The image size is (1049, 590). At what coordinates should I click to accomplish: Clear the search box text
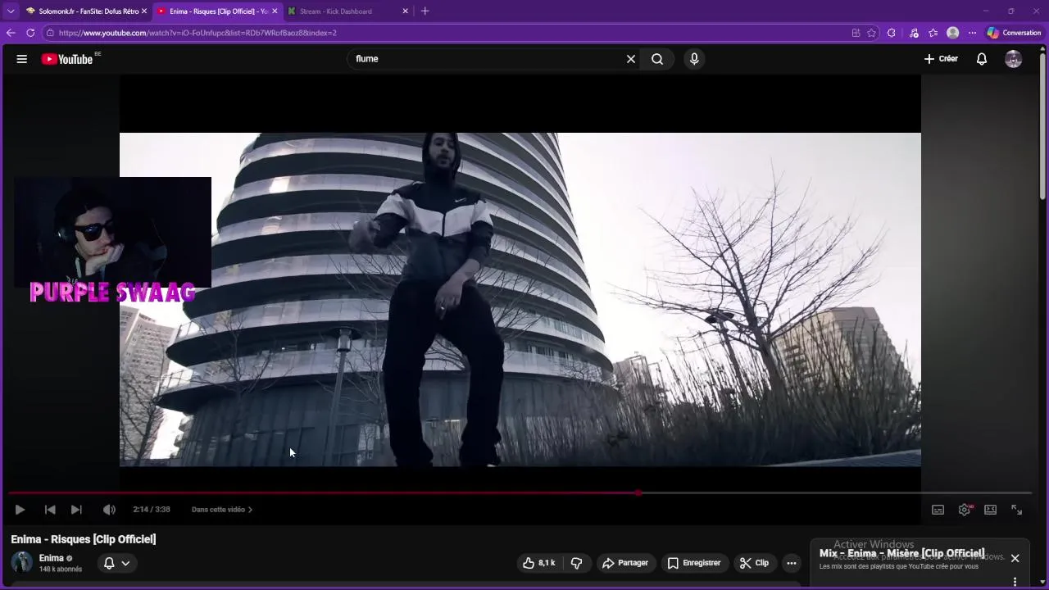[x=631, y=59]
